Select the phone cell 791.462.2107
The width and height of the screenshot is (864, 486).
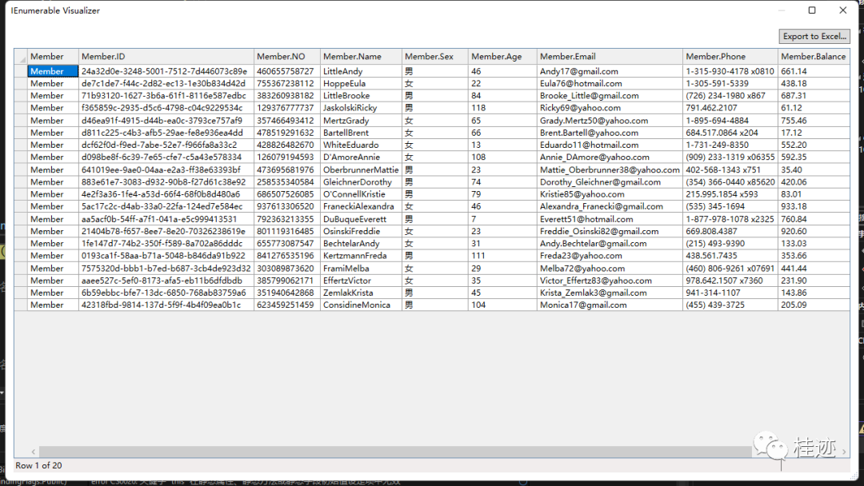[x=730, y=108]
